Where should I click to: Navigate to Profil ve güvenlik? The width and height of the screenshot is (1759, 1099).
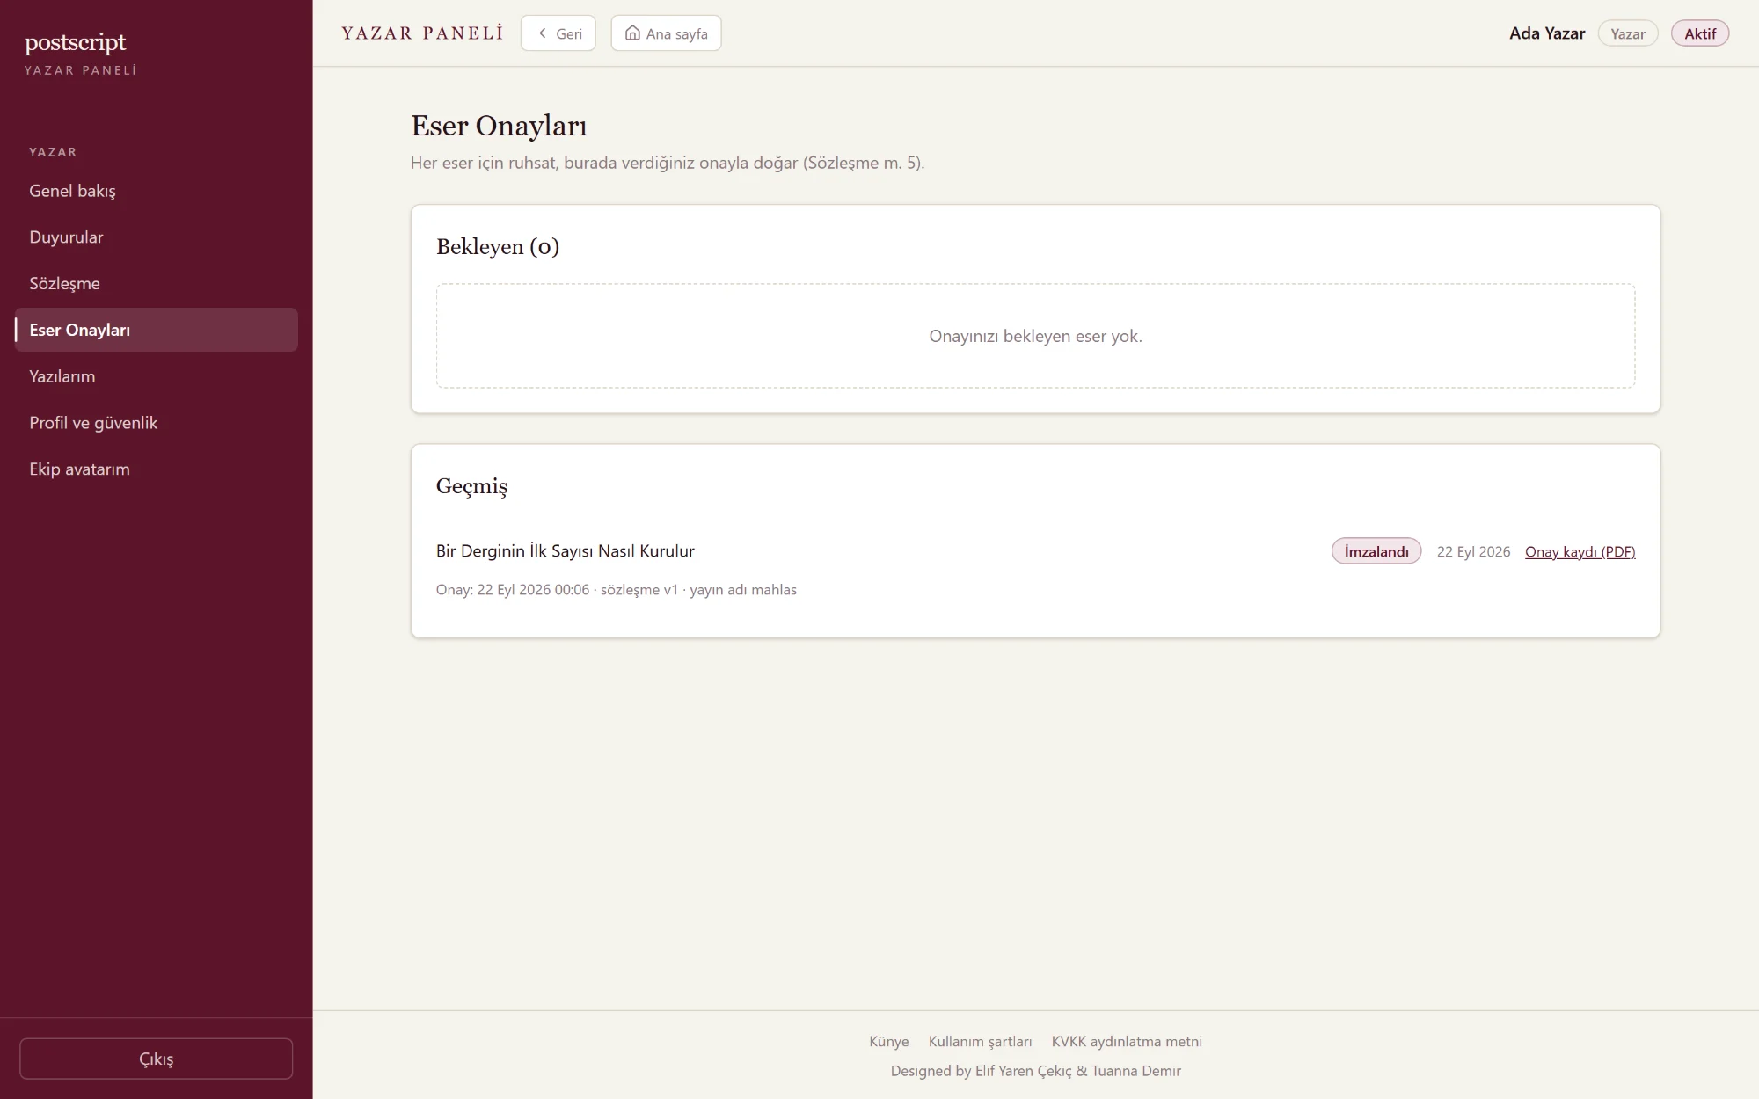(x=157, y=423)
